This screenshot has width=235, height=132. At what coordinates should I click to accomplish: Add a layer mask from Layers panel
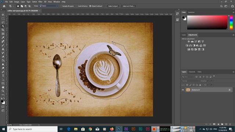[214, 124]
